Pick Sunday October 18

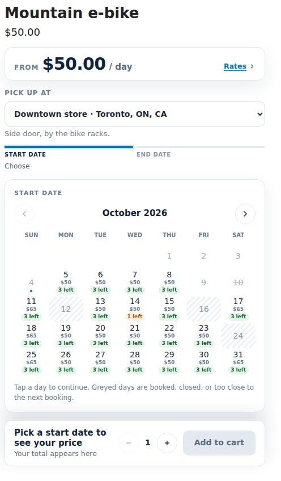[x=31, y=336]
